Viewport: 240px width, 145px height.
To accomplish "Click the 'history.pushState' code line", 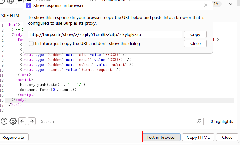I will [53, 85].
